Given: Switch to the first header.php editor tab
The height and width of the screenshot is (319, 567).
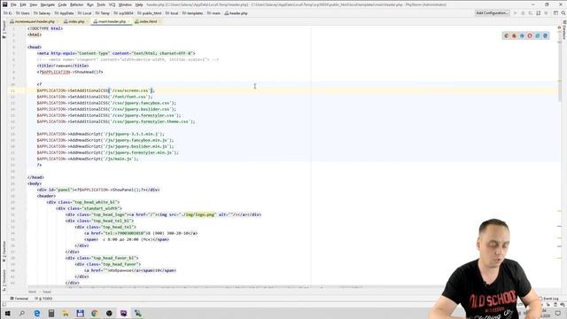Looking at the screenshot, I should tap(34, 21).
